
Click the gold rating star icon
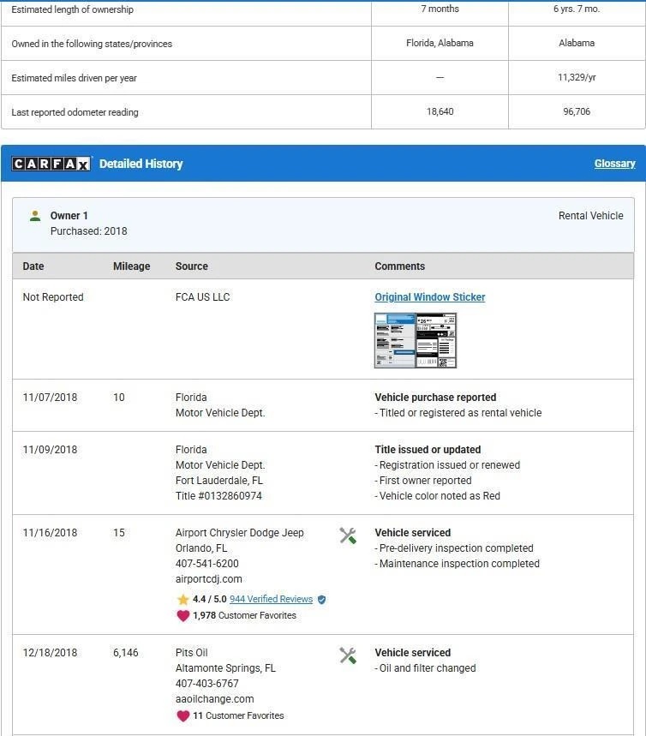(x=182, y=600)
